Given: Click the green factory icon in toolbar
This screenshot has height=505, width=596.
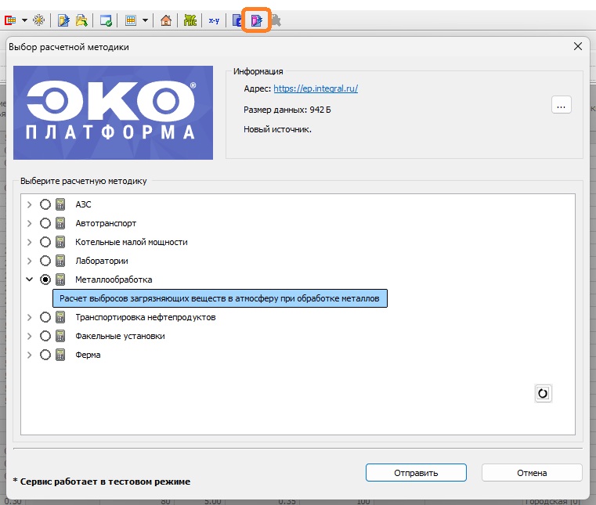Looking at the screenshot, I should coord(190,20).
